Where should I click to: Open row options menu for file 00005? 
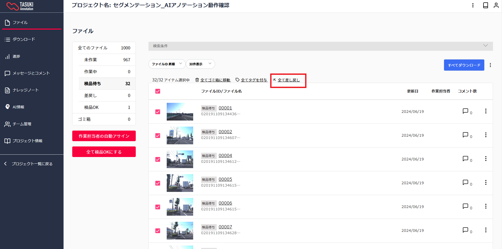coord(486,182)
